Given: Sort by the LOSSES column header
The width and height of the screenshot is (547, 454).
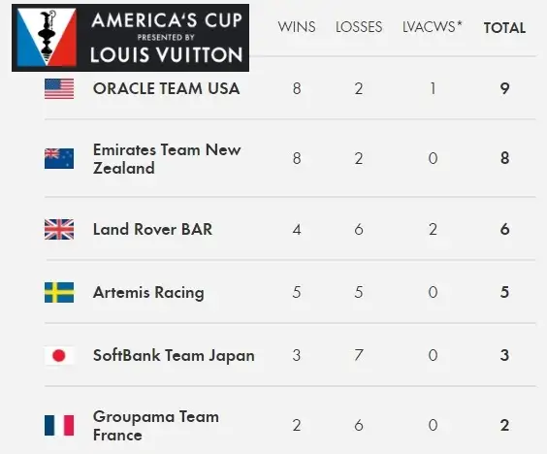Looking at the screenshot, I should 359,27.
